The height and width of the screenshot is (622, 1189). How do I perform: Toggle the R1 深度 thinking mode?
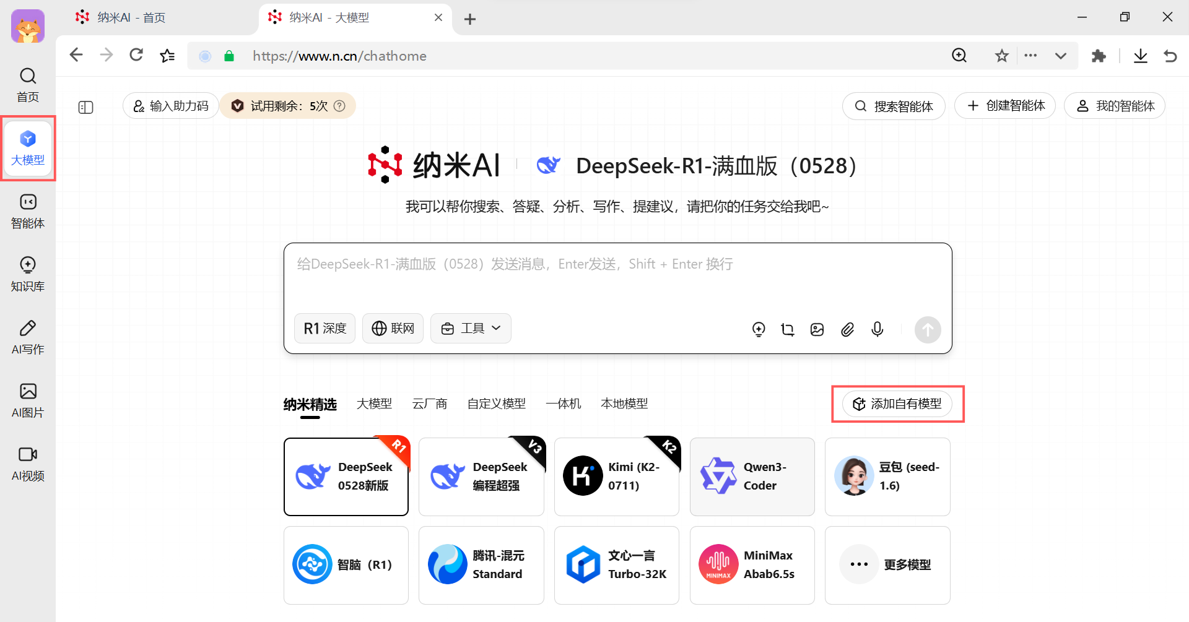tap(324, 328)
